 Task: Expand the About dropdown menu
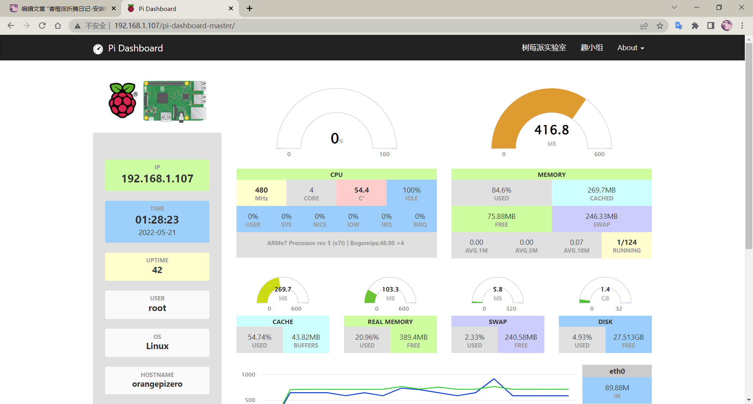(x=630, y=48)
